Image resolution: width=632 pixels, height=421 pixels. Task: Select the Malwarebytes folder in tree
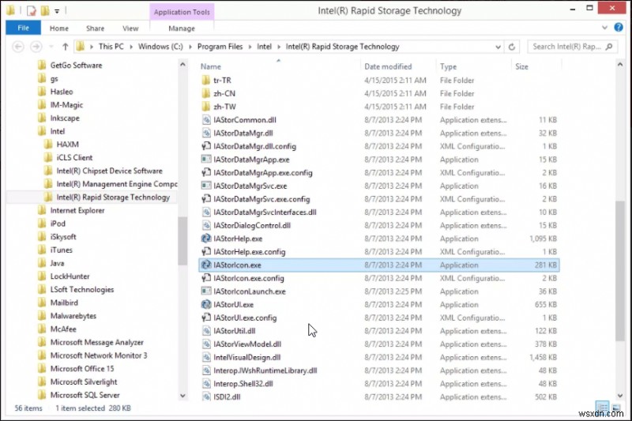click(73, 316)
